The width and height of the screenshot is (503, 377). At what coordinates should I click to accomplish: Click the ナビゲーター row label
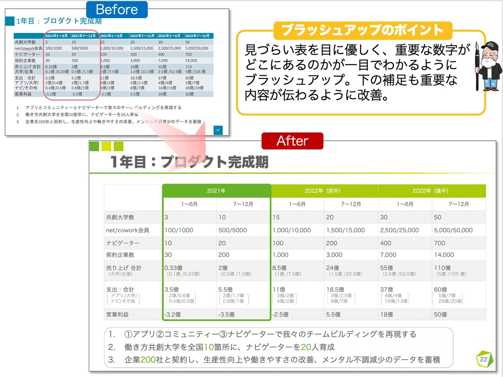tap(123, 243)
